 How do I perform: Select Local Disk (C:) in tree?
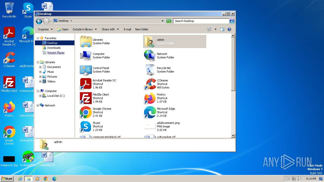[x=56, y=96]
